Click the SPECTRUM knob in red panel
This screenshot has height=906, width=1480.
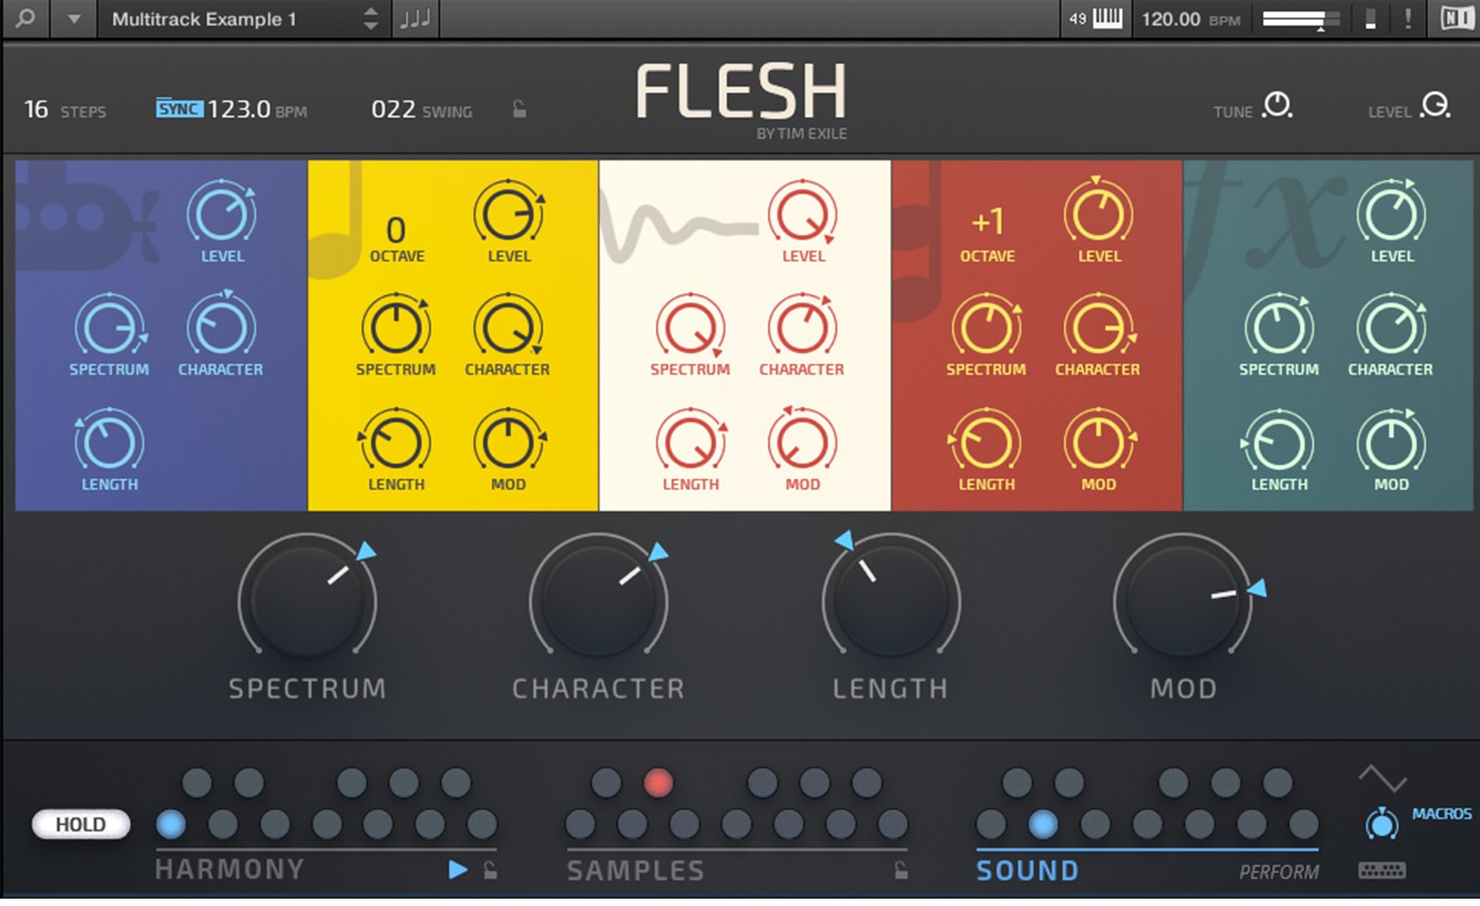(987, 327)
